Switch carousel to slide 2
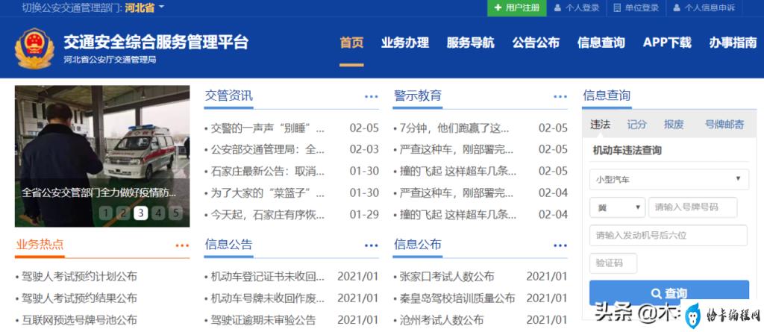 point(124,213)
